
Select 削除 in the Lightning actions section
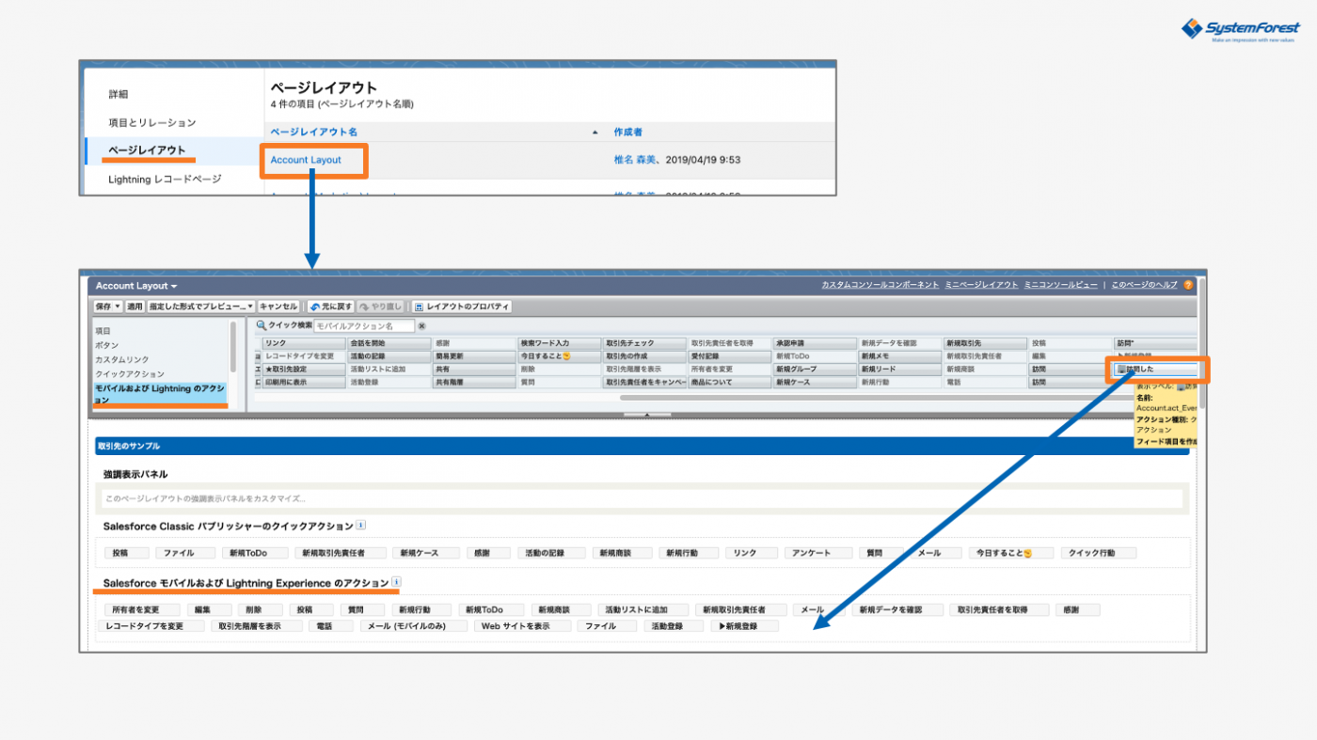pos(260,610)
